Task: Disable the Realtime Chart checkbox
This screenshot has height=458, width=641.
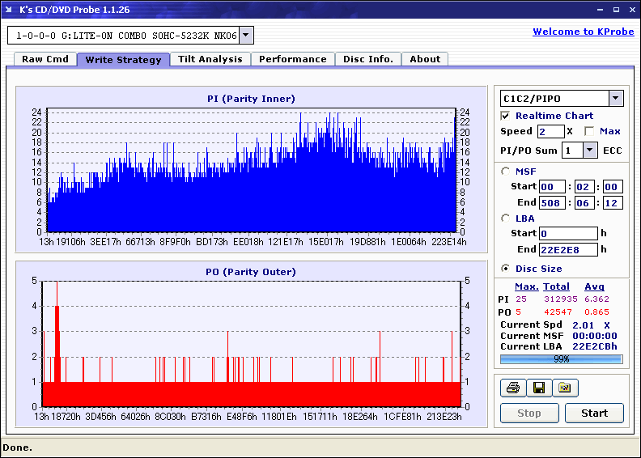Action: [506, 116]
